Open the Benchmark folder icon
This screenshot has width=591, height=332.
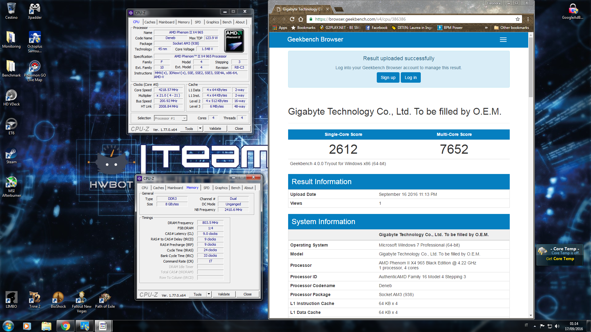click(11, 69)
